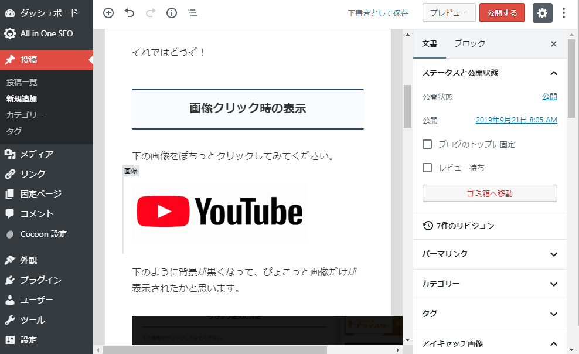Click the プレビュー button
This screenshot has width=579, height=354.
[x=449, y=13]
